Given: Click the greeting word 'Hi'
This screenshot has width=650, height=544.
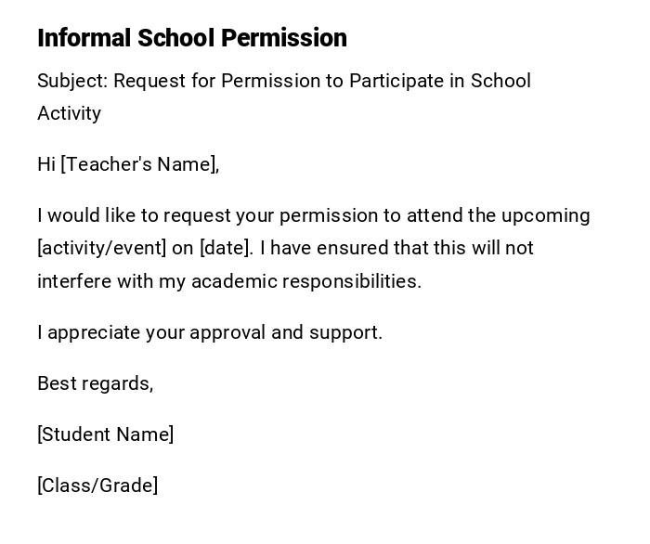Looking at the screenshot, I should click(46, 164).
